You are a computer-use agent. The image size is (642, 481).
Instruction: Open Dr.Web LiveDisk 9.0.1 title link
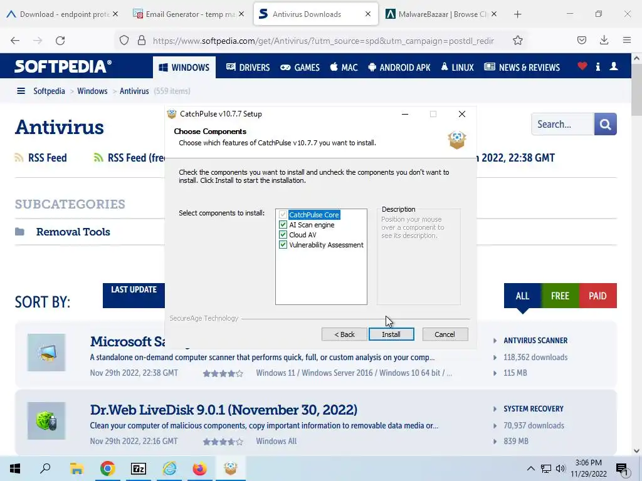tap(224, 410)
